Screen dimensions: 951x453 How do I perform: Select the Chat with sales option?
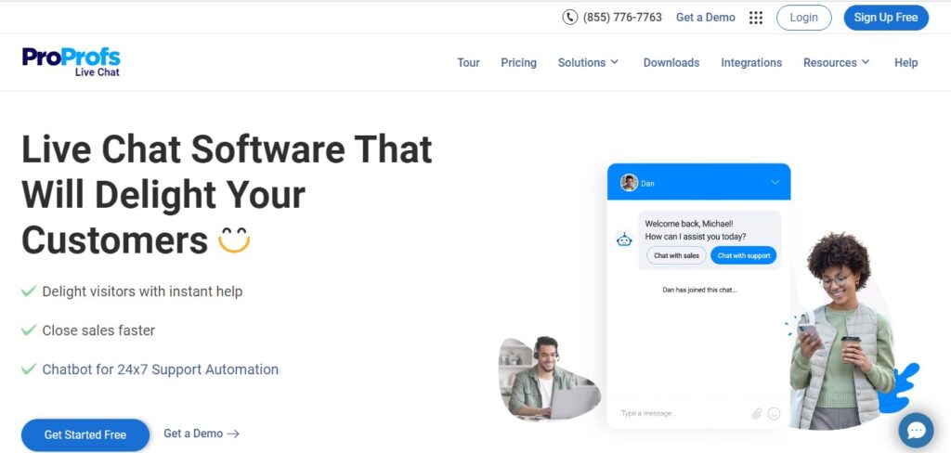(x=676, y=255)
